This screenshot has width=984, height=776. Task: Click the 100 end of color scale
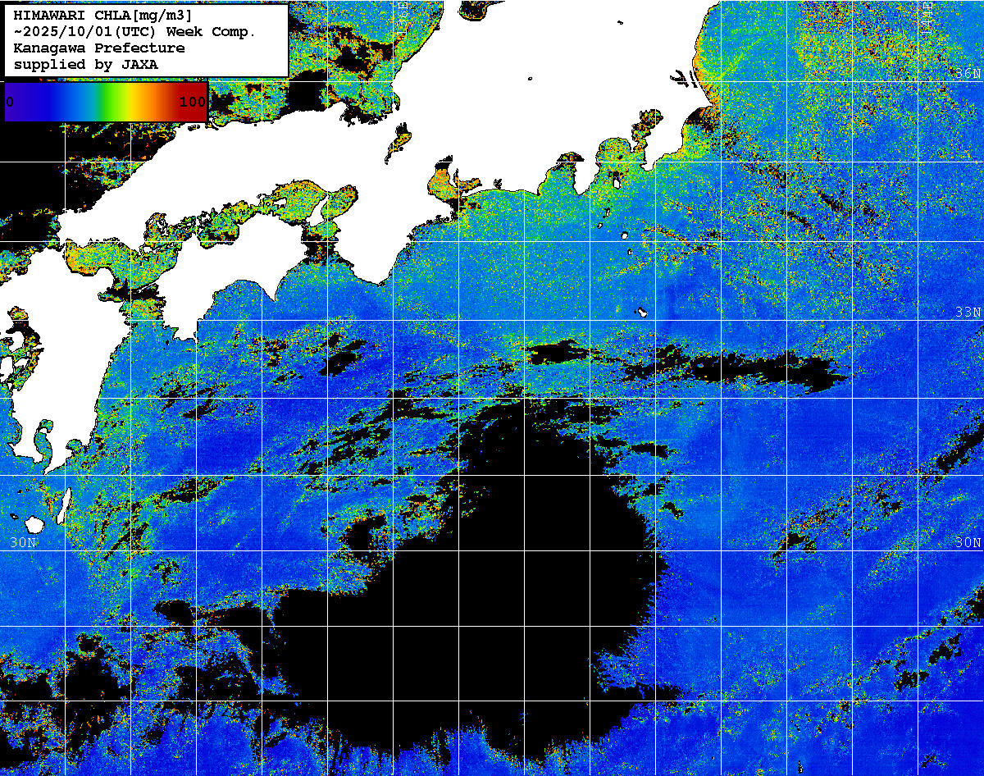click(x=192, y=102)
